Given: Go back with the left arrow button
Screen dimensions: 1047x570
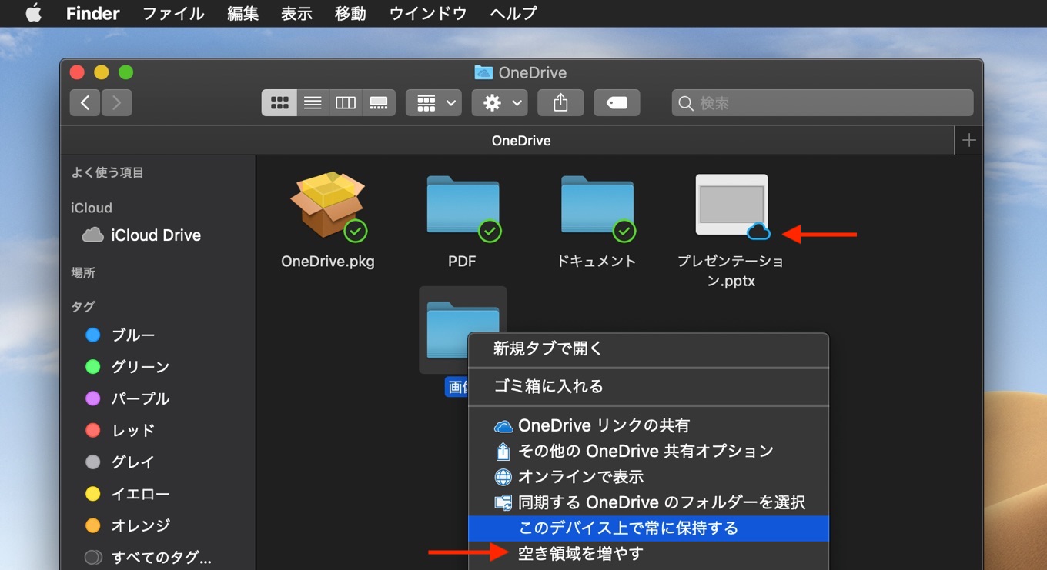Looking at the screenshot, I should click(x=85, y=102).
